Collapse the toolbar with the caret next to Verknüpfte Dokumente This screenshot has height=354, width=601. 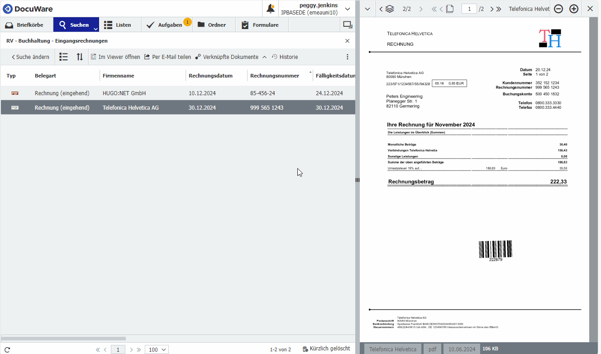(x=265, y=57)
